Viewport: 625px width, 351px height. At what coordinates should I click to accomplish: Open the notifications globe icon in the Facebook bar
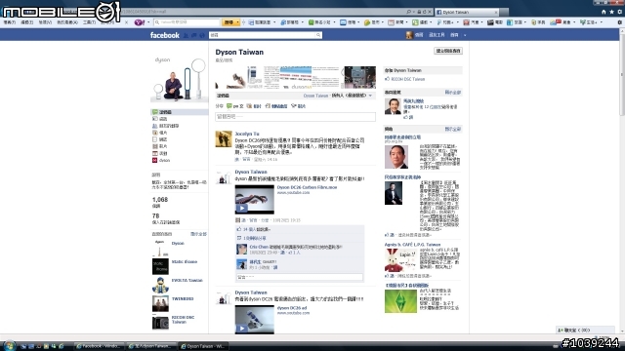pyautogui.click(x=202, y=35)
